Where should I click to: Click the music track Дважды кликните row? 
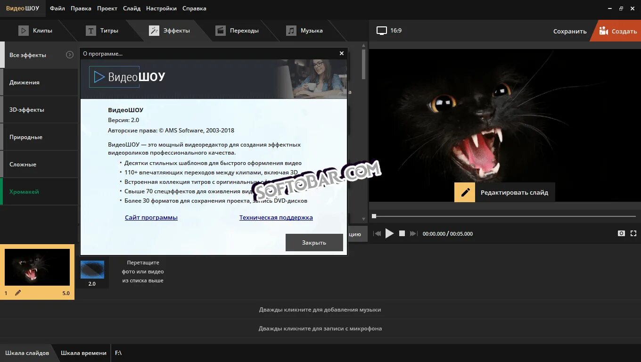[320, 310]
